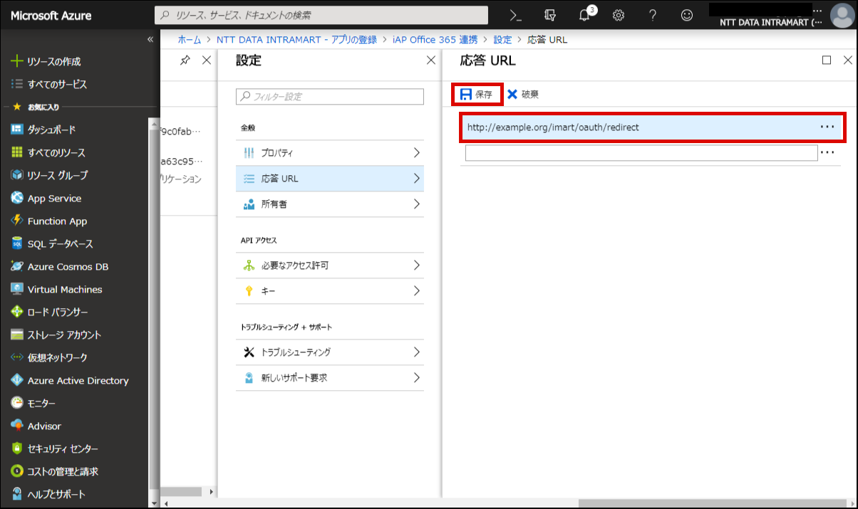Open the help question mark icon

pos(653,15)
